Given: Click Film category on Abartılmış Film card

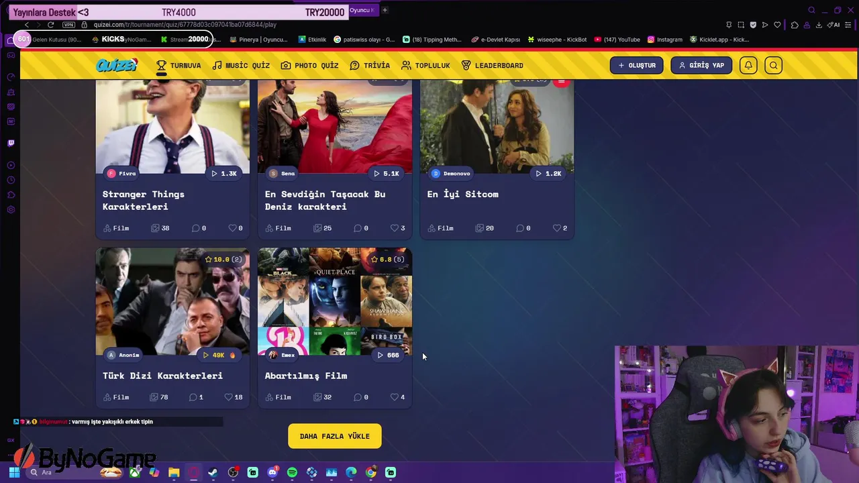Looking at the screenshot, I should (x=278, y=397).
